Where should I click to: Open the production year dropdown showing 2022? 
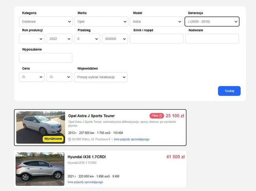pos(59,39)
